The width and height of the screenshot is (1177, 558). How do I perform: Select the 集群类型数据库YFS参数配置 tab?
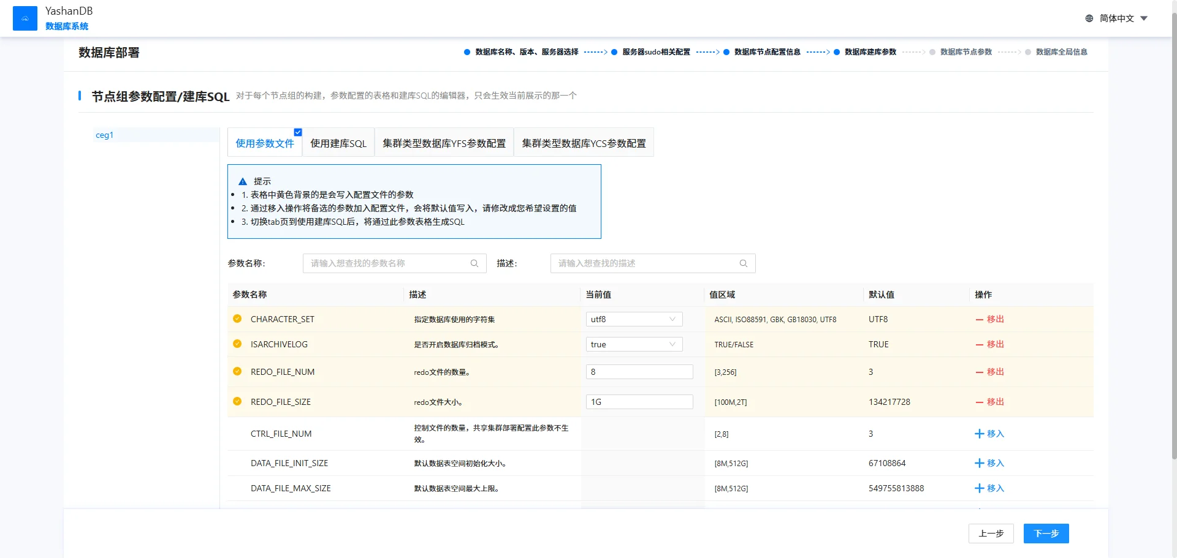tap(444, 143)
